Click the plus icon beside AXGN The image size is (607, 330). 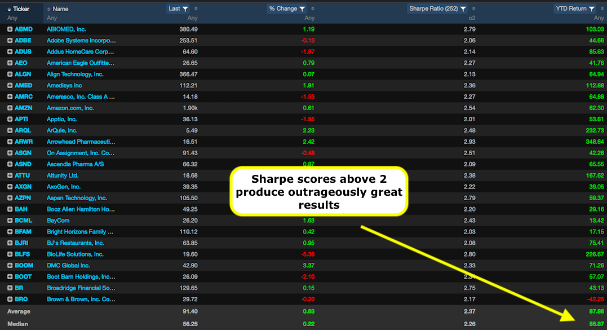click(x=10, y=186)
